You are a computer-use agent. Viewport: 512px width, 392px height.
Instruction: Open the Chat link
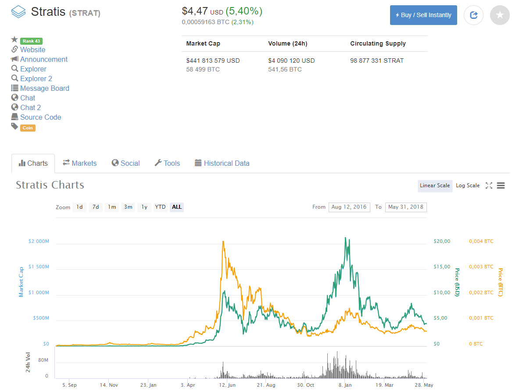tap(28, 98)
